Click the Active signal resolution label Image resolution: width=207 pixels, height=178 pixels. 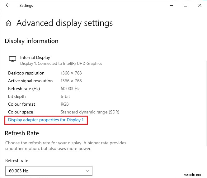pyautogui.click(x=30, y=81)
